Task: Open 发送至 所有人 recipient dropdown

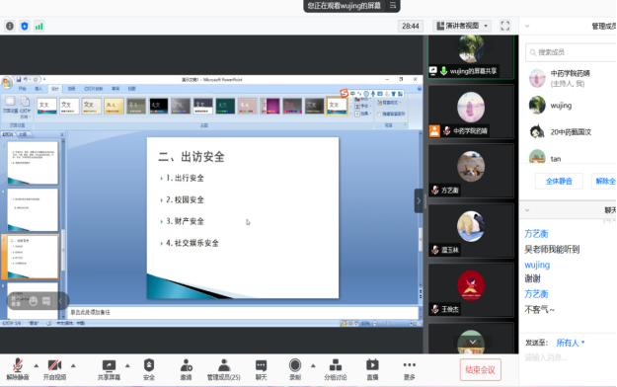Action: pyautogui.click(x=571, y=343)
